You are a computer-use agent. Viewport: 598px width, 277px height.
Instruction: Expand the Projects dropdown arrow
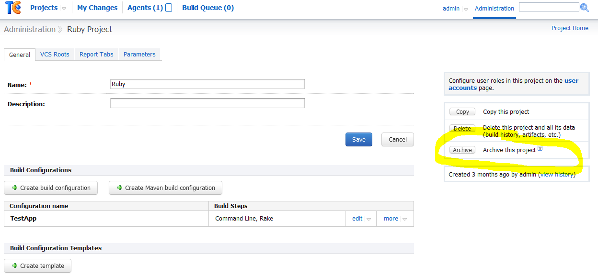click(x=64, y=9)
